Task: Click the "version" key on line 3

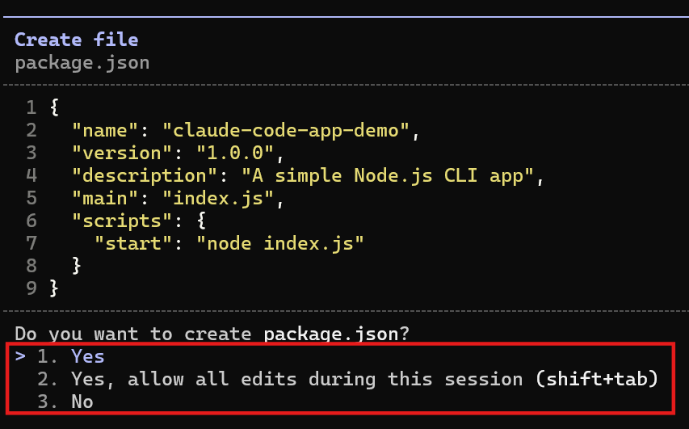Action: 123,153
